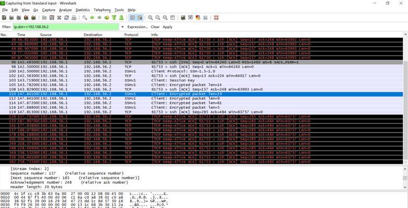Focus the display filter input field
The height and width of the screenshot is (208, 408).
point(66,27)
